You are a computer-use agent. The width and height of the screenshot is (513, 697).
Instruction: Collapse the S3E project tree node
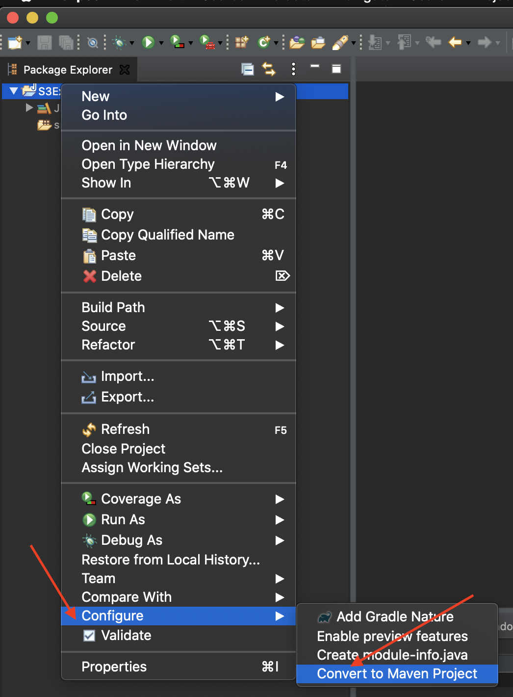(14, 91)
